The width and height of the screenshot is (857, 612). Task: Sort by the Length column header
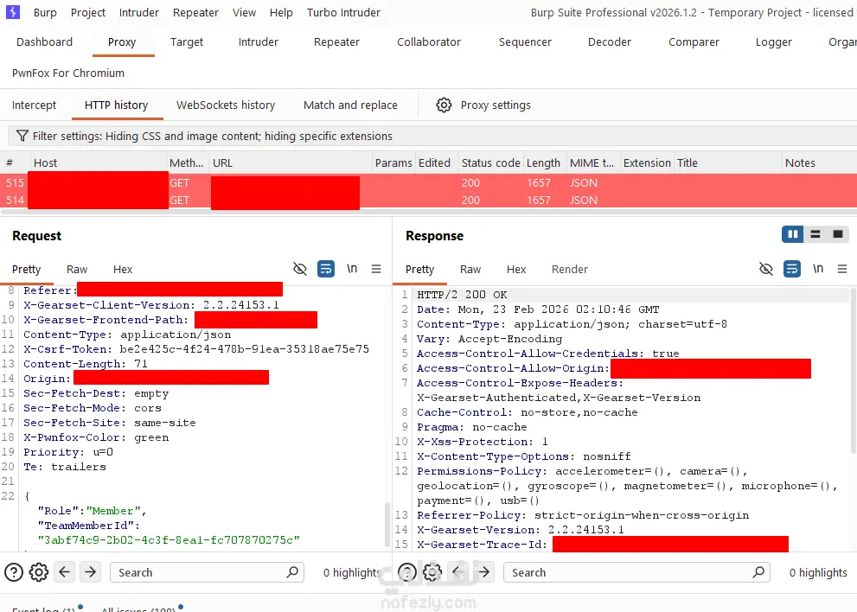(543, 163)
